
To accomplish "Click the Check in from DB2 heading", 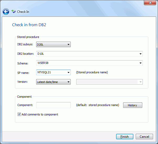I will pyautogui.click(x=29, y=25).
